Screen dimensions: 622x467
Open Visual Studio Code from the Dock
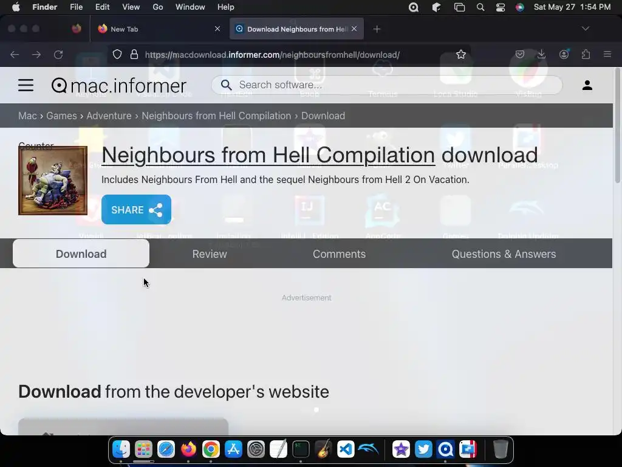tap(346, 449)
